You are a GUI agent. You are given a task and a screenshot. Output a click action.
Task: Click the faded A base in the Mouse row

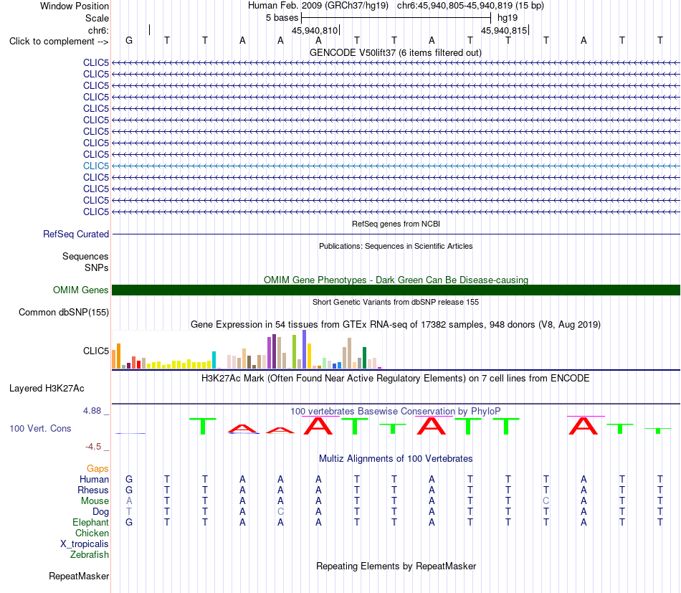pos(129,501)
